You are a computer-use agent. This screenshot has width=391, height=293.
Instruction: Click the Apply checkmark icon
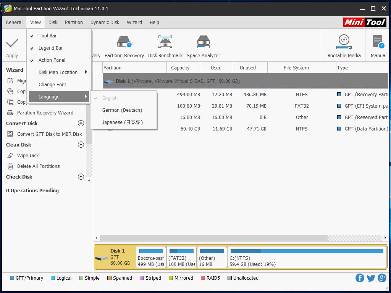tap(12, 43)
